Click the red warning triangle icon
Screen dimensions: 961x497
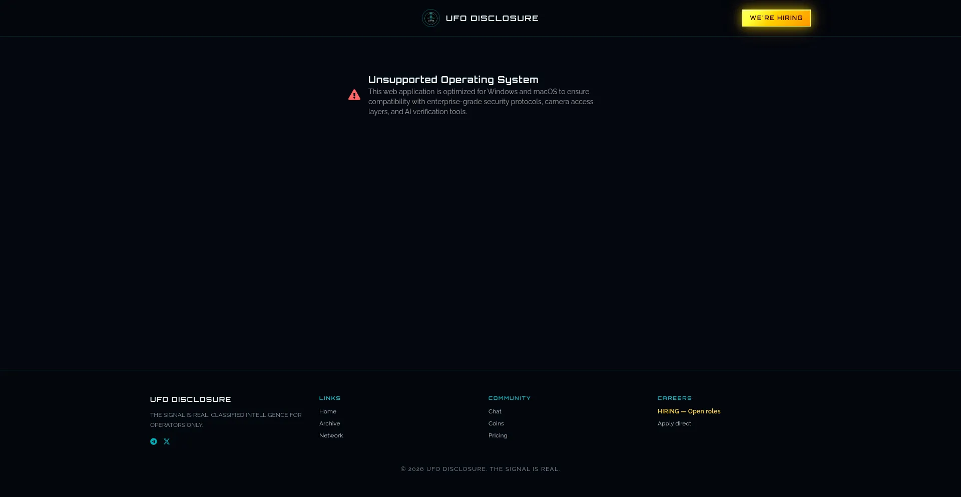[354, 95]
